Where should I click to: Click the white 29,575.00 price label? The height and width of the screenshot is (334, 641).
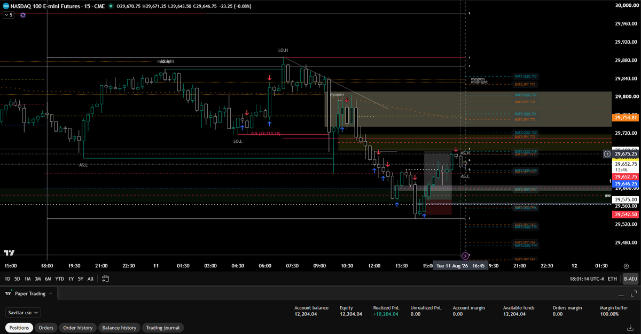(626, 199)
